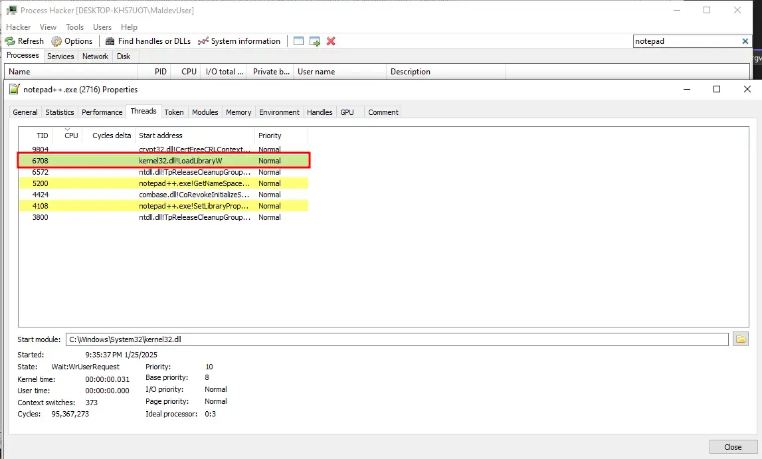This screenshot has width=762, height=459.
Task: Select thread 5200 in the list
Action: (x=163, y=183)
